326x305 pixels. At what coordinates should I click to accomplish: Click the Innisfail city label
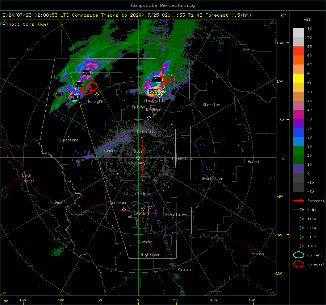(146, 131)
